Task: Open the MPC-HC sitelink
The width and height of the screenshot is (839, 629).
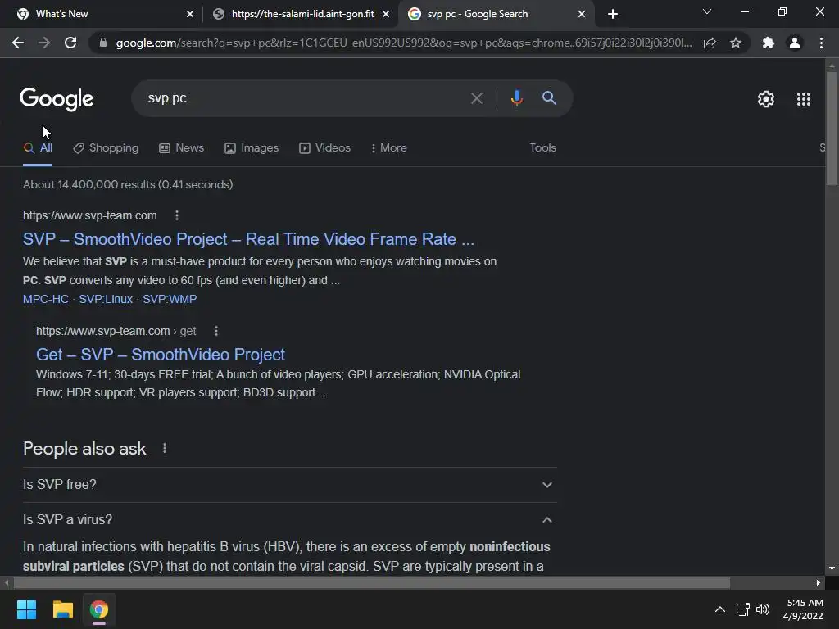Action: (46, 300)
